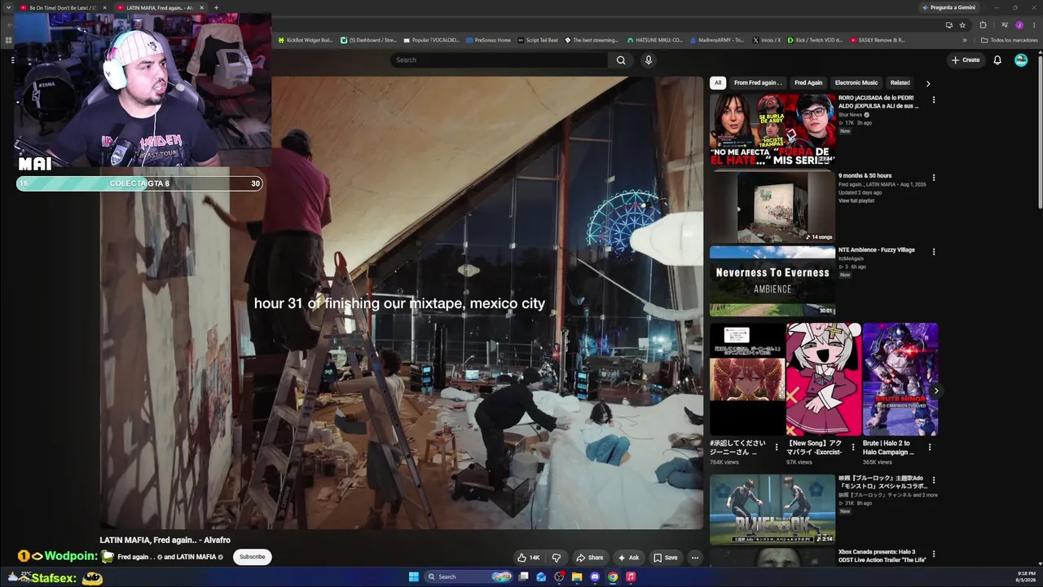
Task: Bookmark this page with the star icon
Action: 962,24
